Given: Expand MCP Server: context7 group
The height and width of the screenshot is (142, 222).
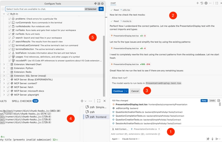Looking at the screenshot, I should pos(4,83).
